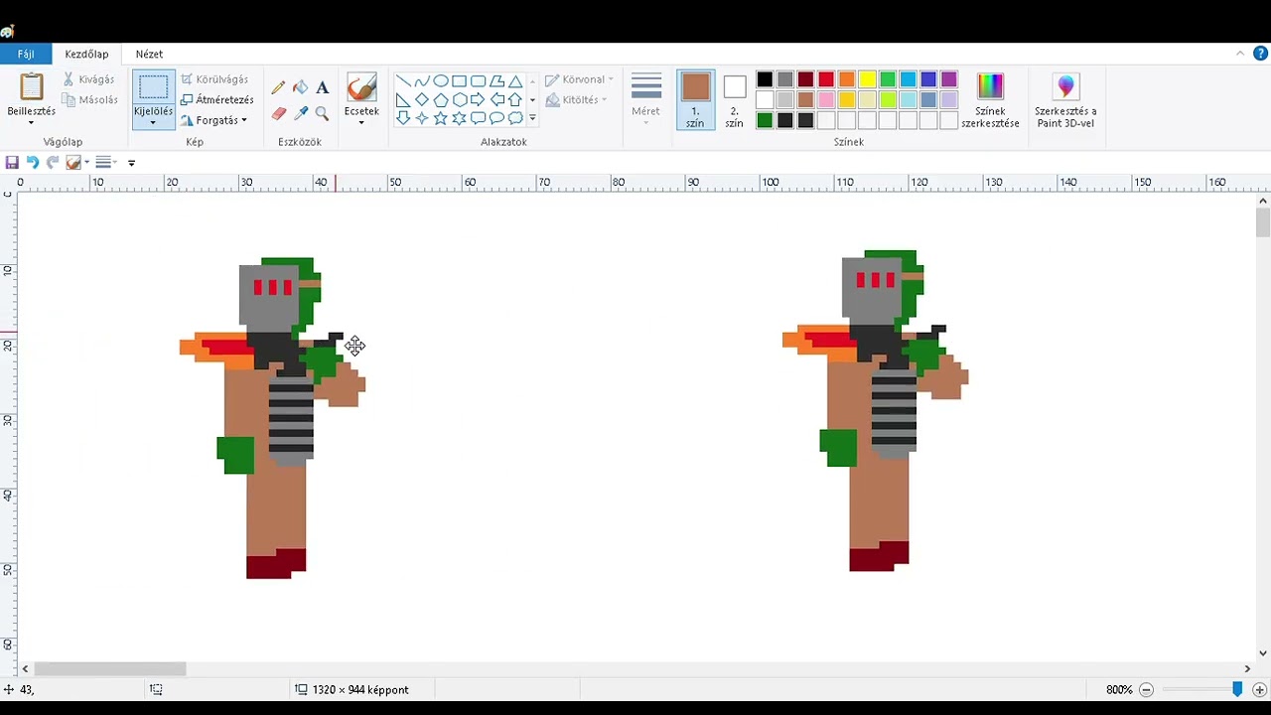This screenshot has width=1271, height=715.
Task: Open the Méret size dropdown
Action: tap(645, 99)
